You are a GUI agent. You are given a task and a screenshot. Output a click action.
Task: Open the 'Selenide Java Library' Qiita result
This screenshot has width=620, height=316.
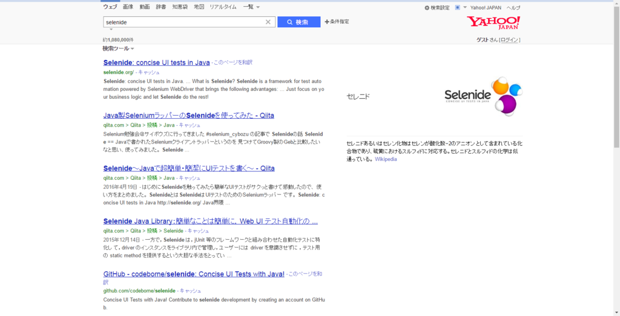click(210, 221)
